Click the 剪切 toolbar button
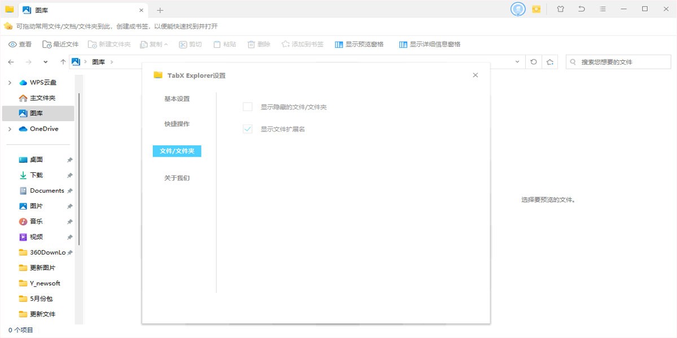The height and width of the screenshot is (338, 677). point(190,45)
